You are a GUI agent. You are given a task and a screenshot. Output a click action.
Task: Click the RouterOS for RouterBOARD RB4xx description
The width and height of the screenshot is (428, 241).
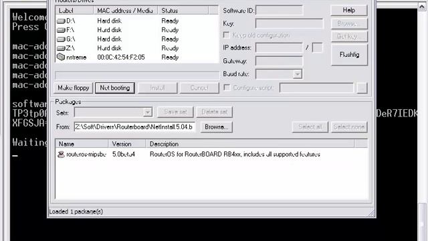(235, 155)
